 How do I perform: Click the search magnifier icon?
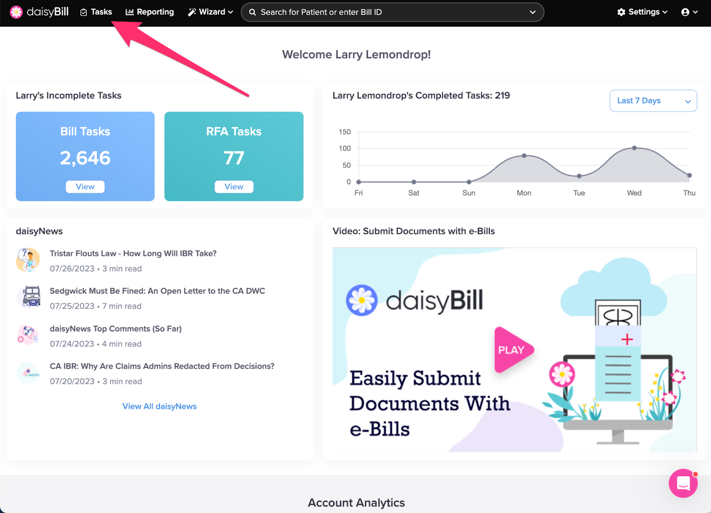(252, 12)
